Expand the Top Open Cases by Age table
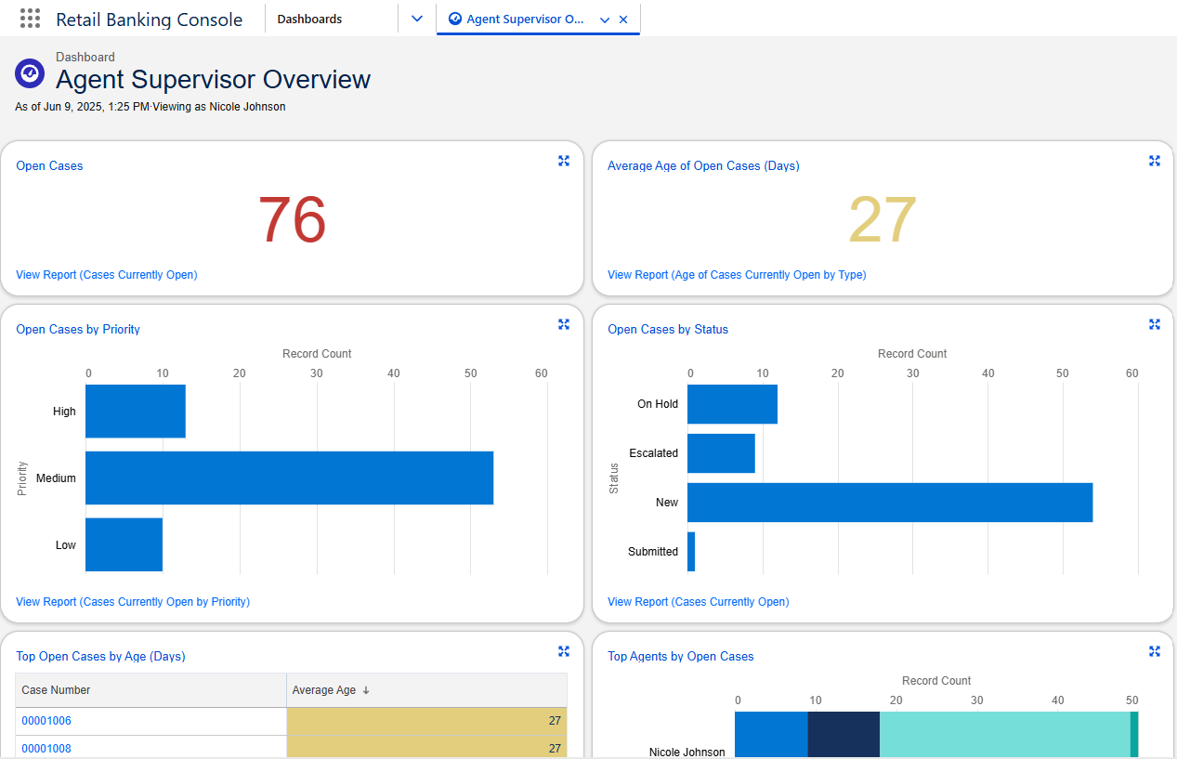The image size is (1177, 759). tap(563, 651)
